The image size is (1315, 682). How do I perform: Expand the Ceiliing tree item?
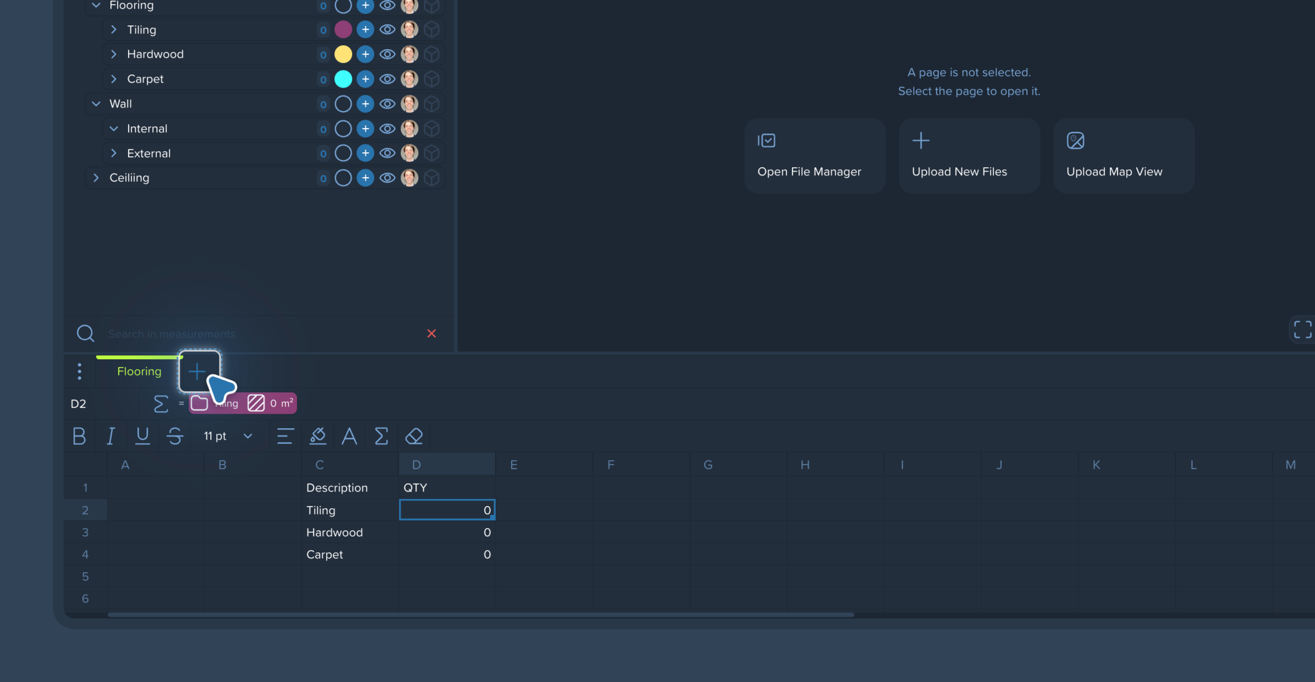pyautogui.click(x=96, y=178)
